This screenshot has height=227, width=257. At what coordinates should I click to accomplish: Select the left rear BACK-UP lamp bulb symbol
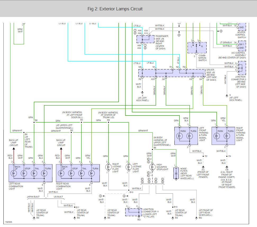click(13, 173)
